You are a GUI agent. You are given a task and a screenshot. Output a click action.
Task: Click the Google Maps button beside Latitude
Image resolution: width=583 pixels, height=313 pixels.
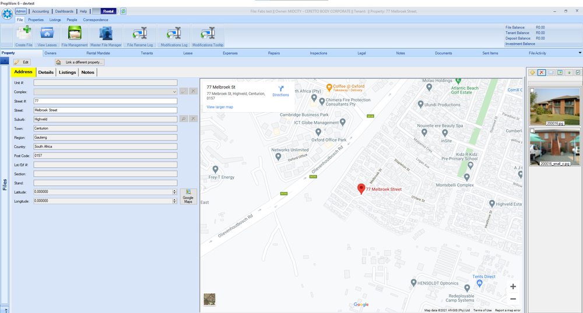click(188, 196)
